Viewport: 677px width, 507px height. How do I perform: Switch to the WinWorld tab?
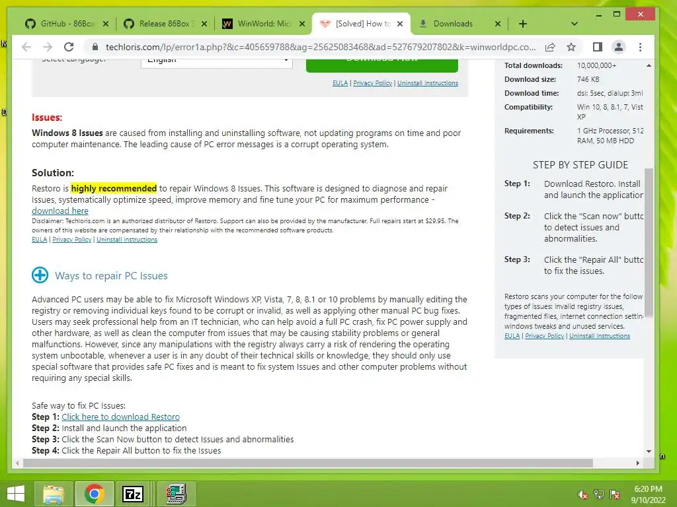[x=259, y=24]
